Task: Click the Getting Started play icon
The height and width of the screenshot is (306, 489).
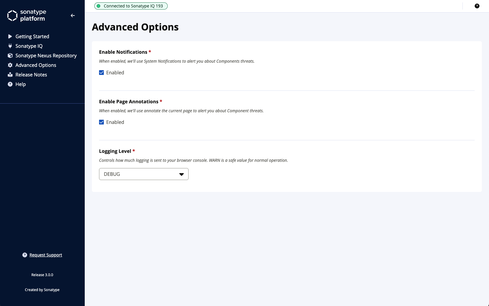Action: 10,36
